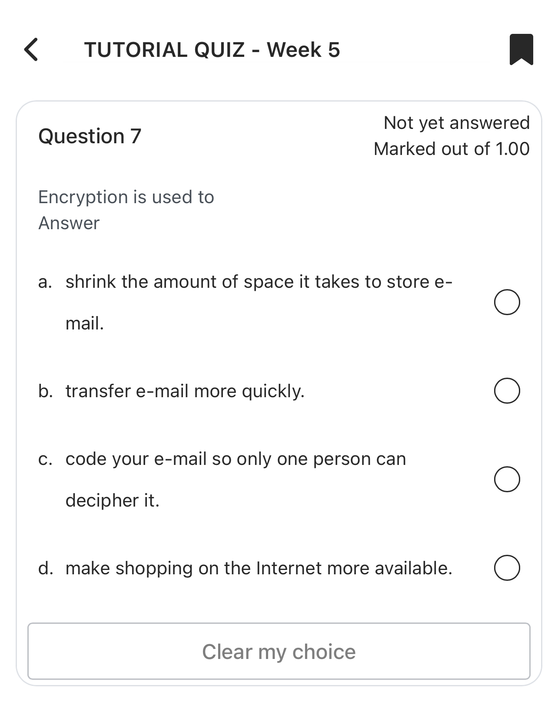Select answer option a radio button
Screen dimensions: 558x718
(507, 302)
